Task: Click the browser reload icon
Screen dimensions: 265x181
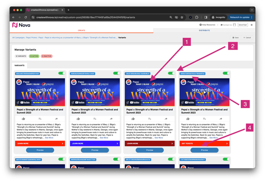Action: pos(26,17)
